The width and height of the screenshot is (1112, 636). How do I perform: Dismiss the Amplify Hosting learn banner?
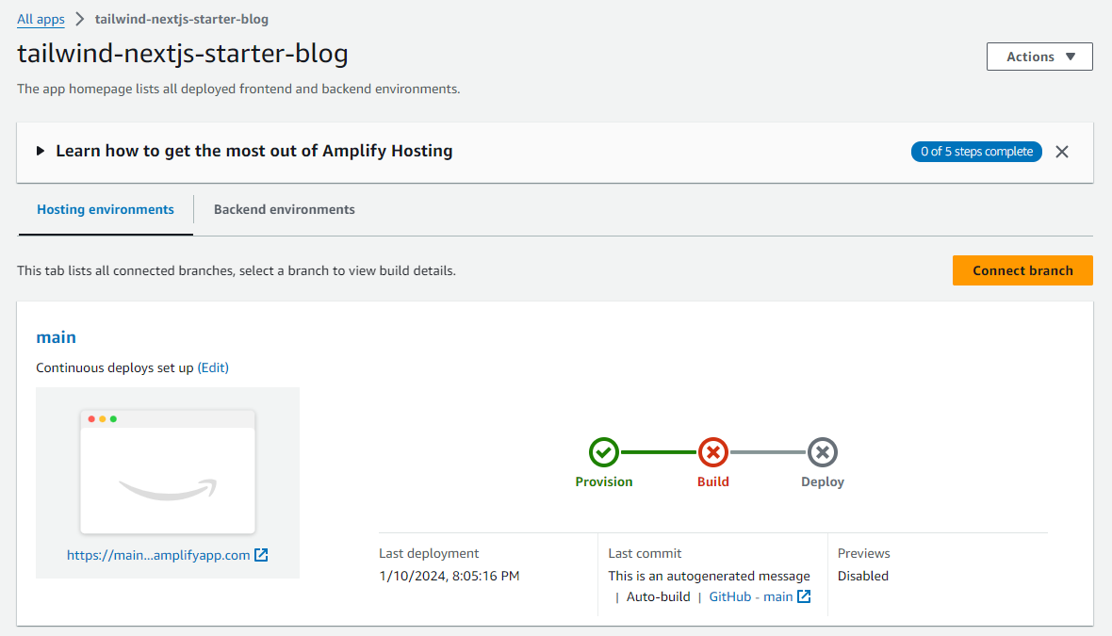point(1062,152)
